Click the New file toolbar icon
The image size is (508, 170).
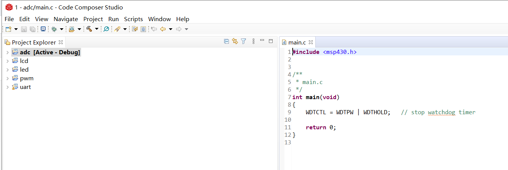click(x=8, y=29)
